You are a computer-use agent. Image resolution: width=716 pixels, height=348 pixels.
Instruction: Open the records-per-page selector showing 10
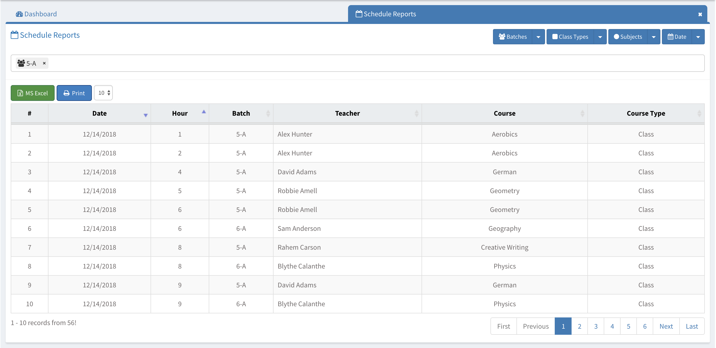[x=103, y=93]
